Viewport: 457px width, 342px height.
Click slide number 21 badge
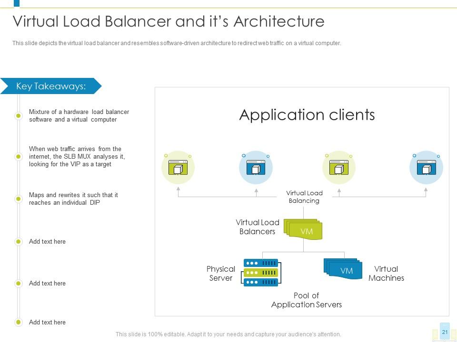pos(445,332)
